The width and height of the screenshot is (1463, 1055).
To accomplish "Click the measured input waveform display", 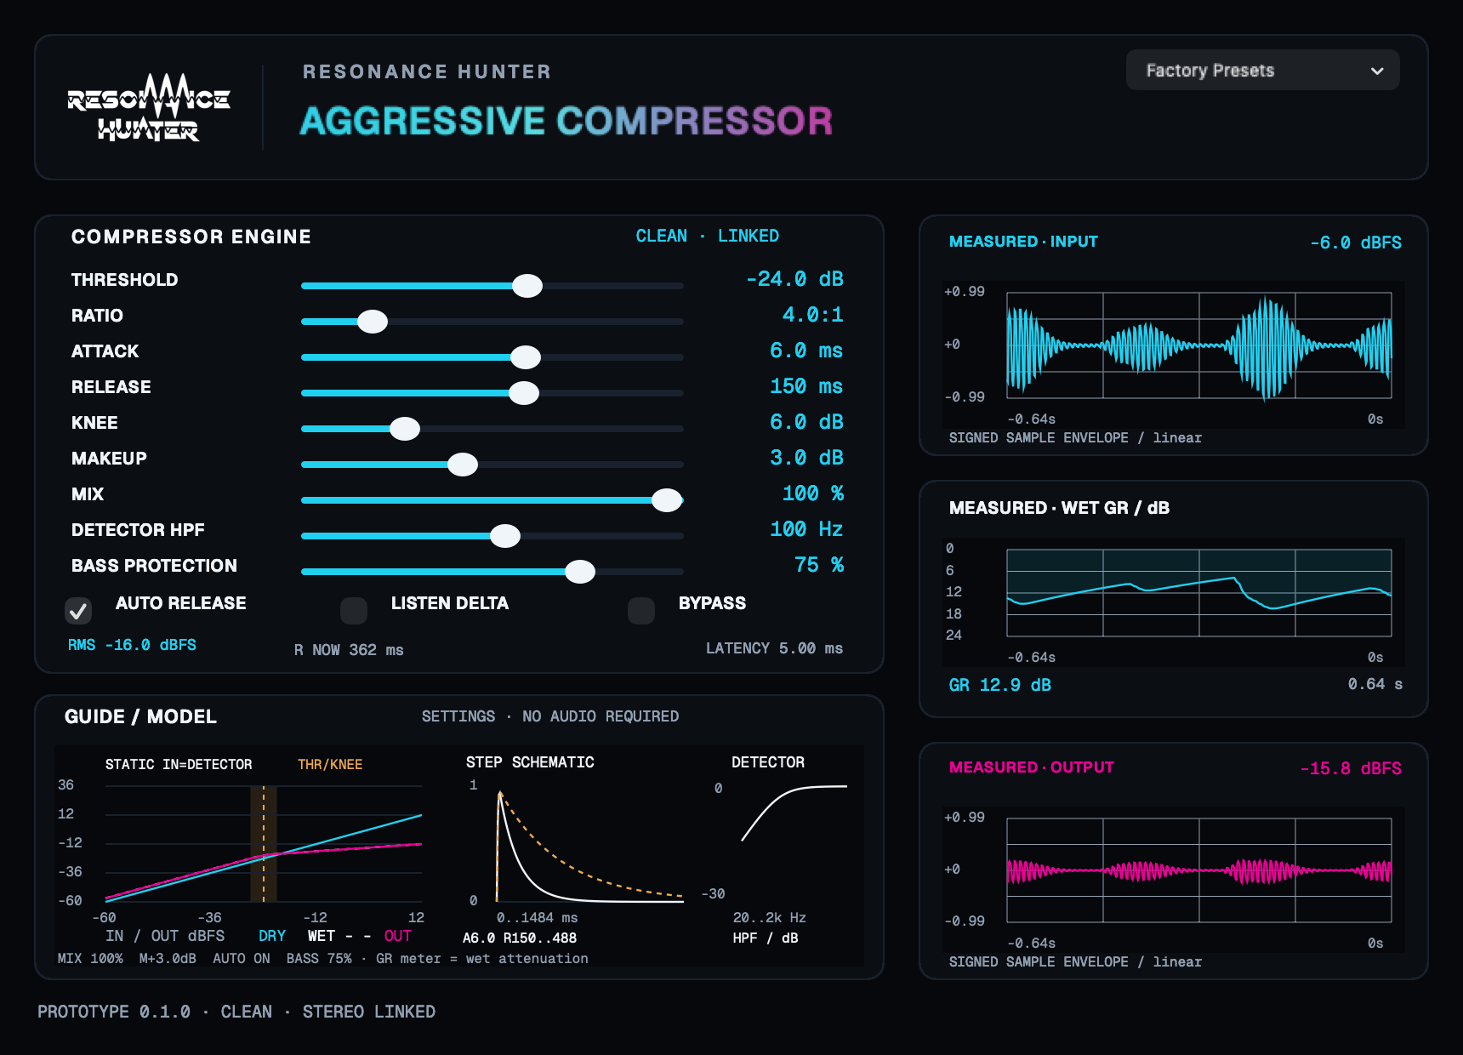I will 1199,345.
